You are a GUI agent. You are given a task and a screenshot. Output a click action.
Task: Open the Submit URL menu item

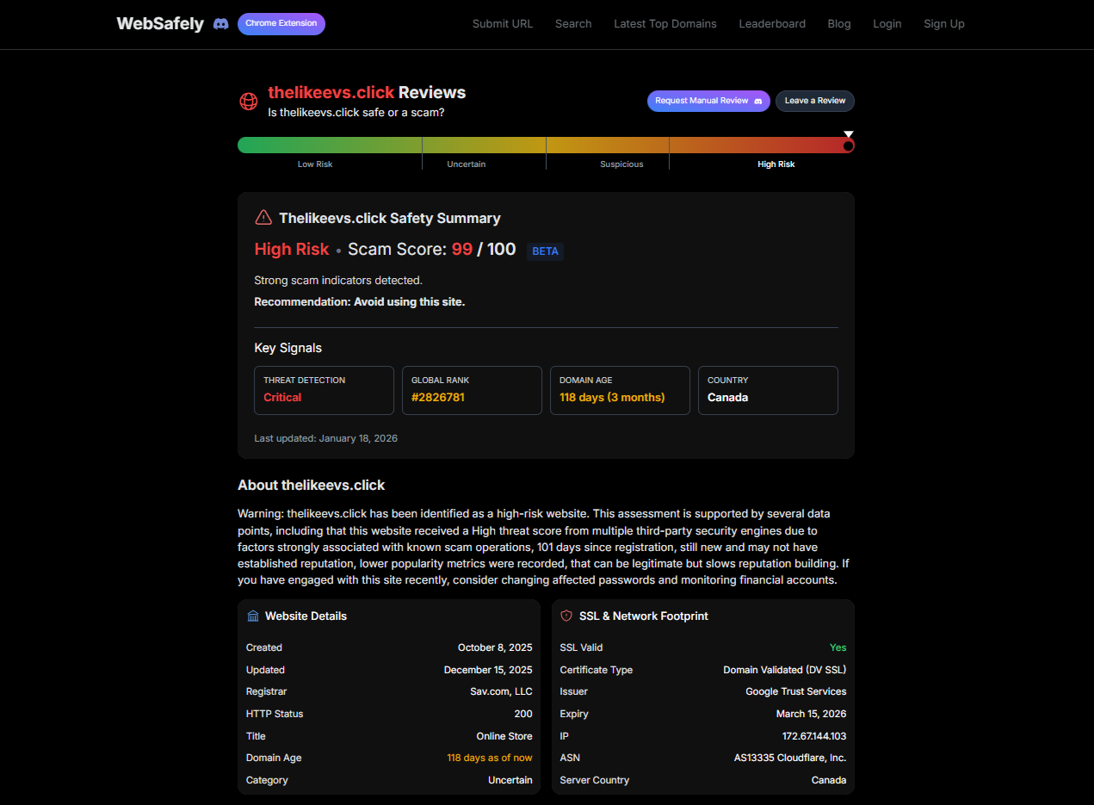tap(503, 24)
